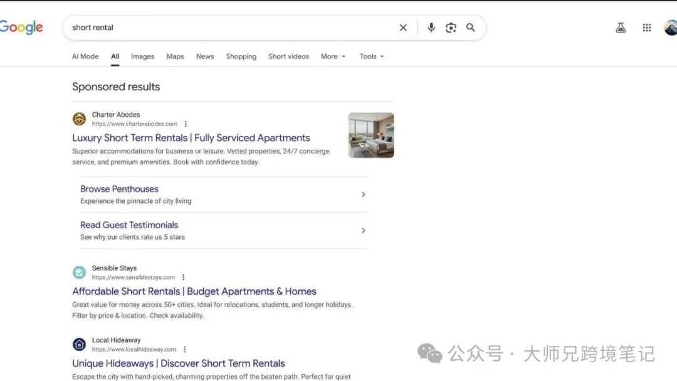Expand the More search filters dropdown

[x=333, y=56]
